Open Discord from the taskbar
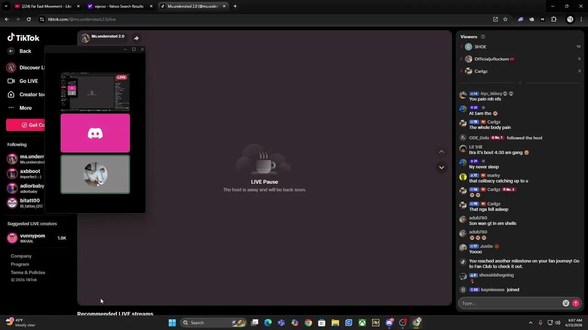The width and height of the screenshot is (588, 330). (x=390, y=323)
